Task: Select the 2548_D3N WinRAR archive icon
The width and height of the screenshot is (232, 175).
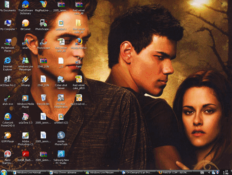Action: [43, 62]
